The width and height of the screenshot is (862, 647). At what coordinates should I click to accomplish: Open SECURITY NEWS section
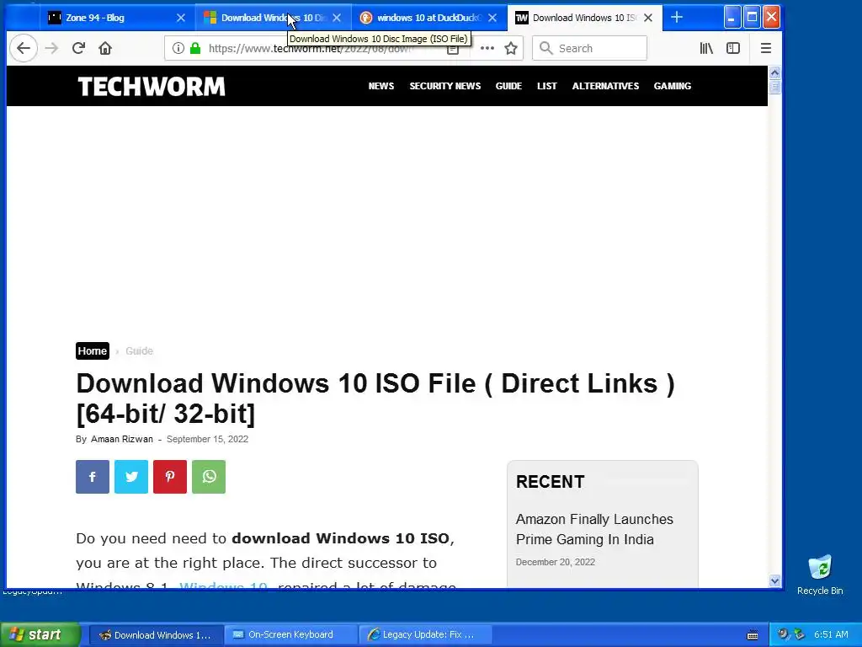tap(444, 86)
